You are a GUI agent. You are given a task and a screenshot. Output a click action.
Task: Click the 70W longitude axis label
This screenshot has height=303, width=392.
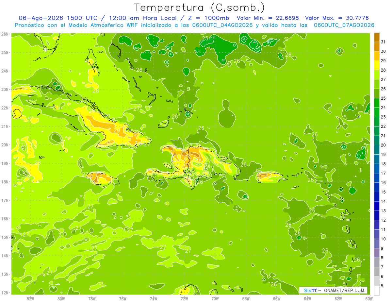[x=215, y=298]
